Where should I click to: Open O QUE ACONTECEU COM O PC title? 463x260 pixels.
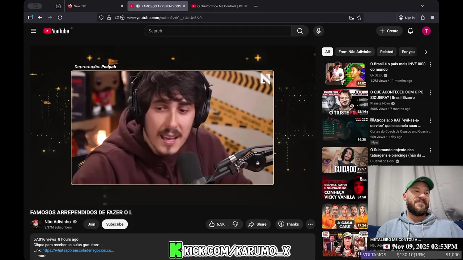click(x=397, y=95)
